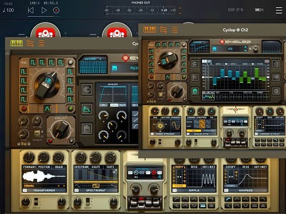The image size is (286, 214).
Task: Toggle the VOWEL button in HIGHPASS filter
Action: [231, 185]
